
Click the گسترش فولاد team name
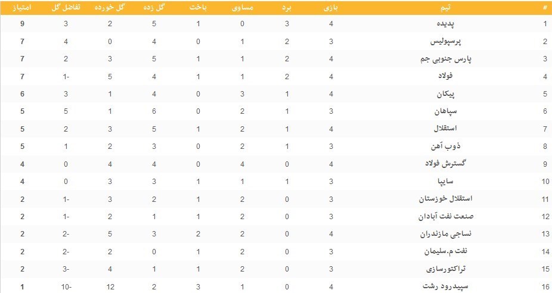tap(445, 164)
